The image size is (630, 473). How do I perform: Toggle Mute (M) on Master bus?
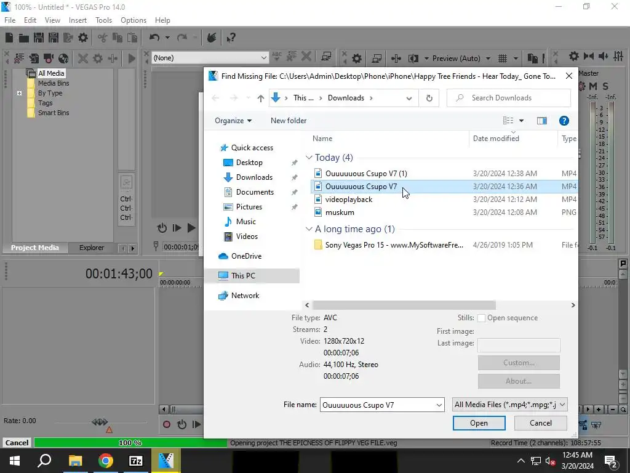tap(592, 86)
